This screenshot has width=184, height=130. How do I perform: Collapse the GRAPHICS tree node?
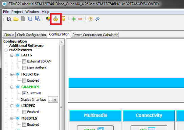click(12, 87)
